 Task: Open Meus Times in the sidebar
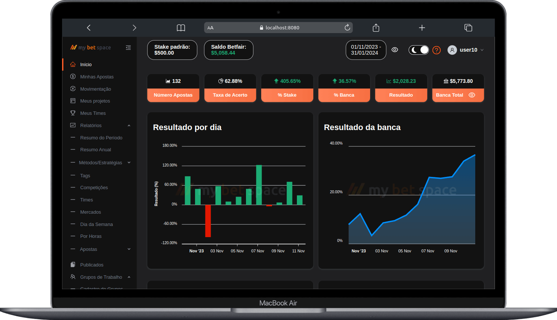(93, 113)
